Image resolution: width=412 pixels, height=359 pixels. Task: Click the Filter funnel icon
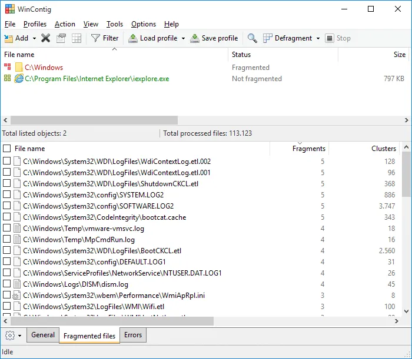[x=95, y=38]
